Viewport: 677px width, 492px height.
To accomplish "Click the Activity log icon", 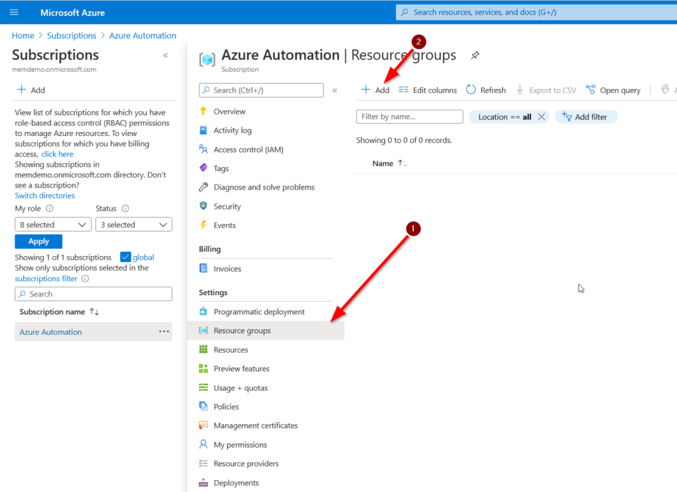I will click(x=204, y=130).
